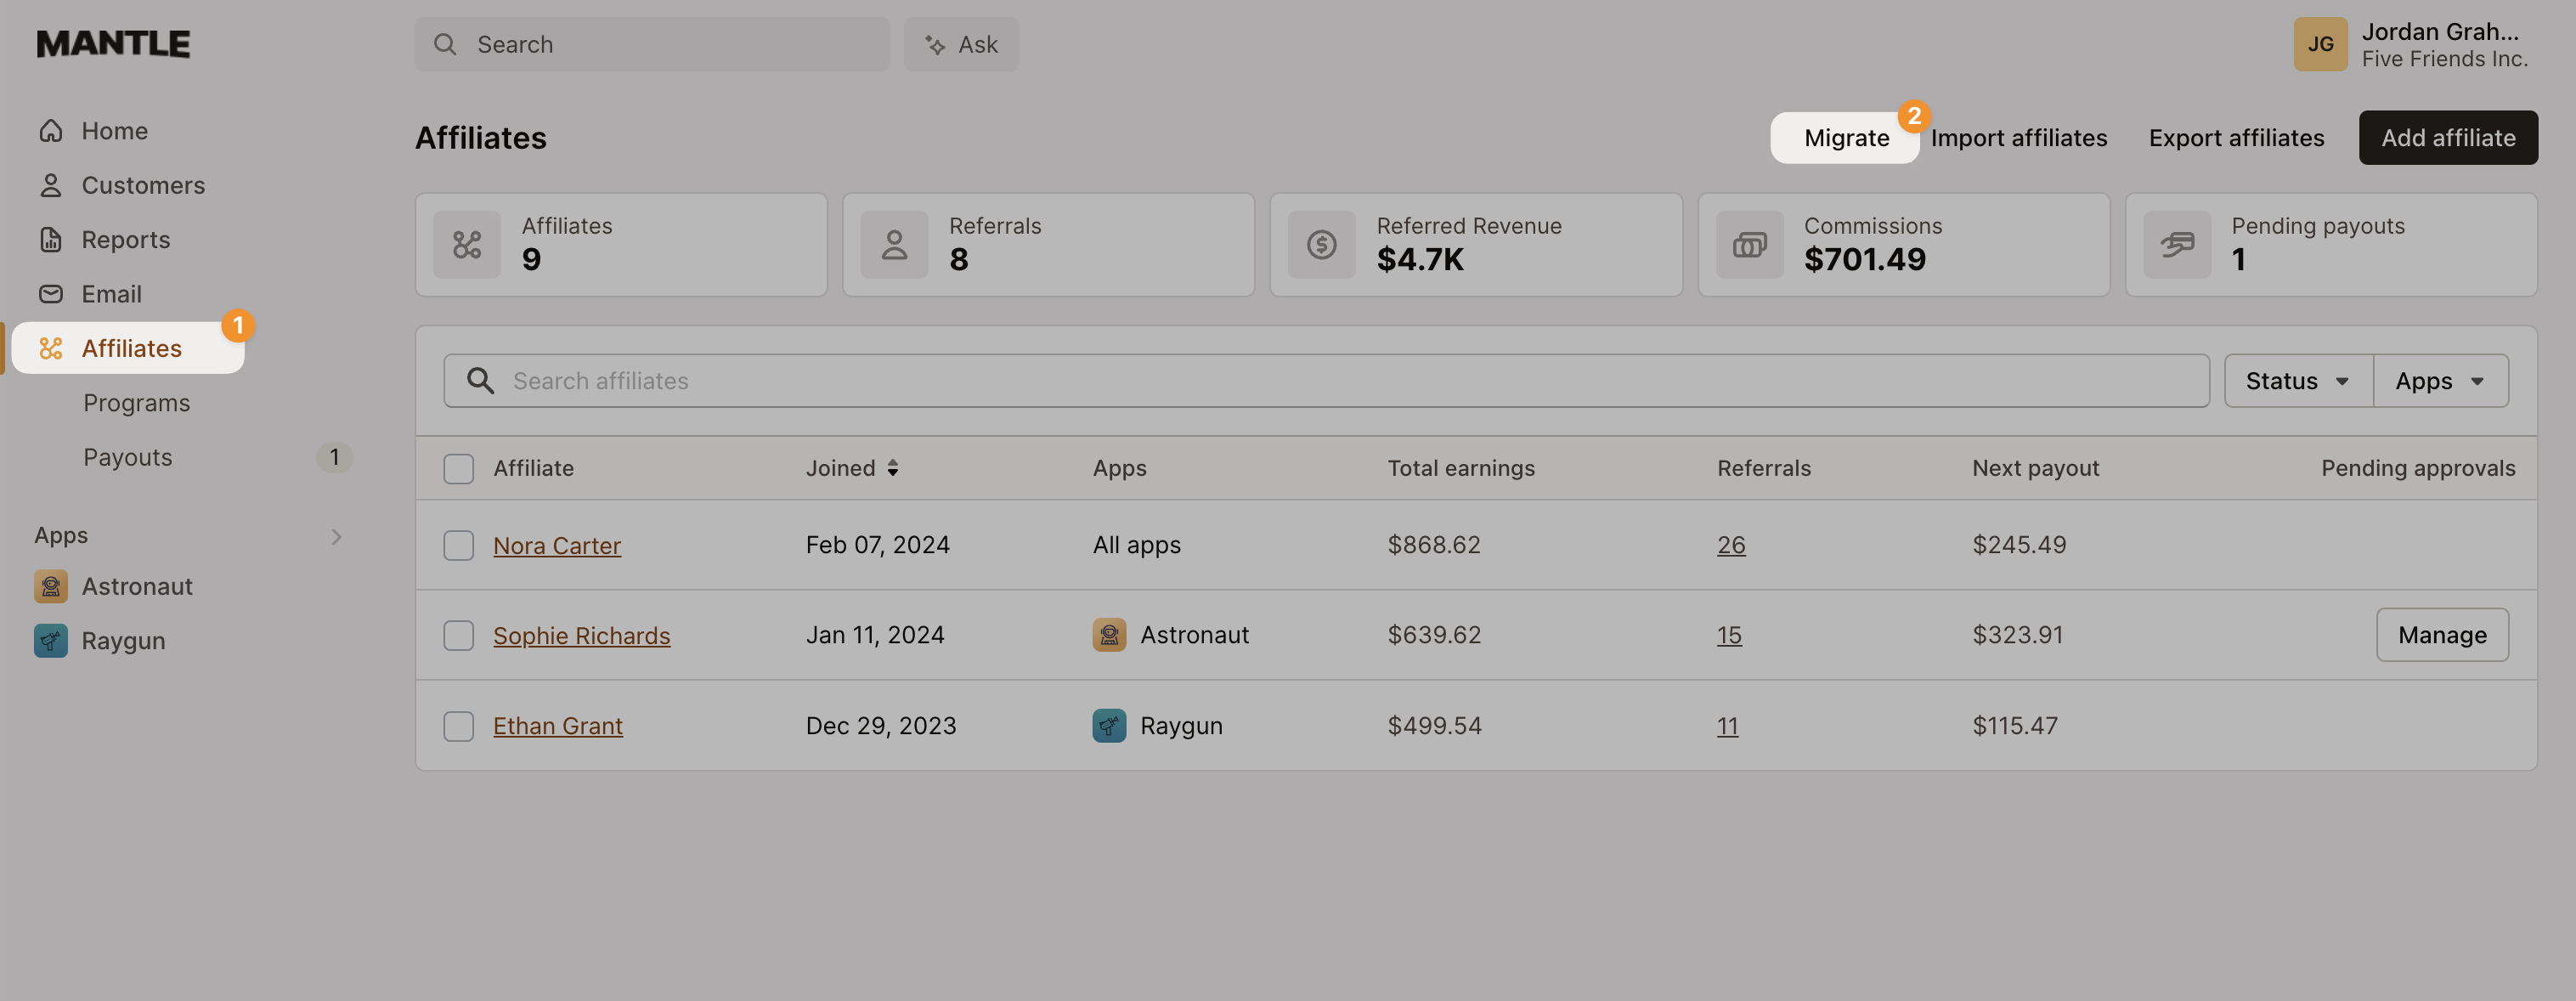This screenshot has width=2576, height=1001.
Task: Click inside the Search affiliates field
Action: coord(1000,380)
